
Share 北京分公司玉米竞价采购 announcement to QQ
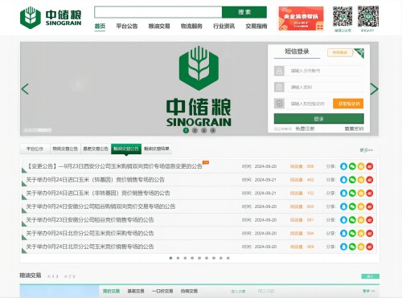tap(343, 233)
